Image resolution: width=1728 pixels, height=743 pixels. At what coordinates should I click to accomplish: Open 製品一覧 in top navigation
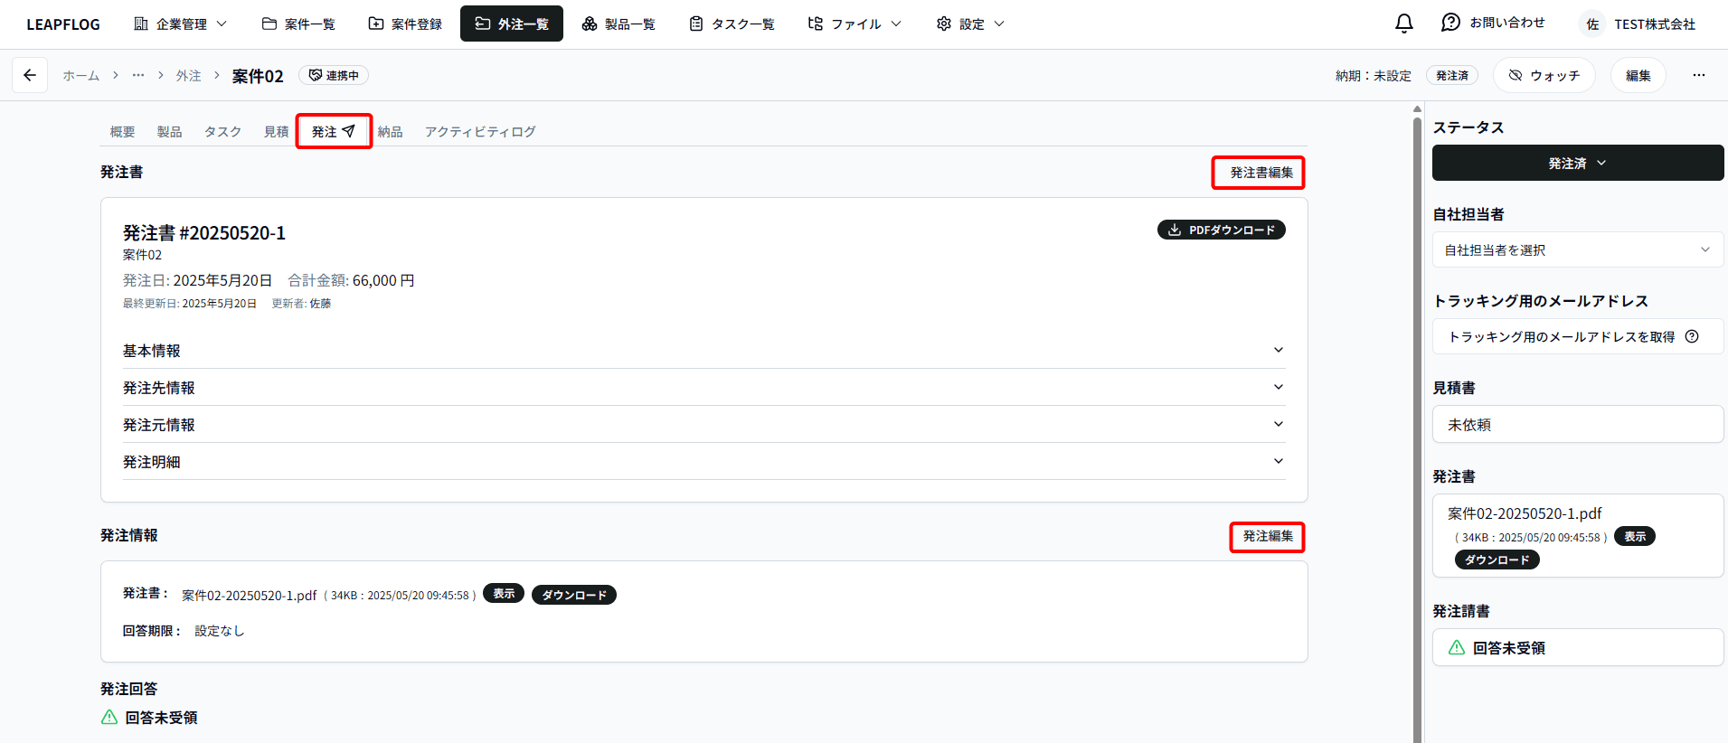tap(618, 24)
